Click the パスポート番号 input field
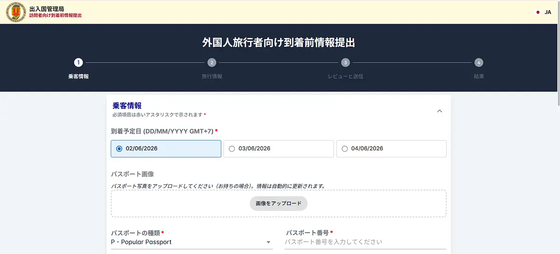The width and height of the screenshot is (560, 254). point(365,242)
